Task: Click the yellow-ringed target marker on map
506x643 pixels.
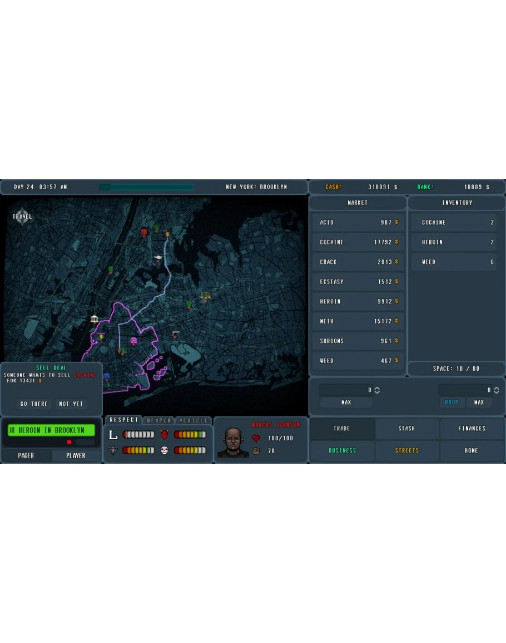Action: [205, 297]
